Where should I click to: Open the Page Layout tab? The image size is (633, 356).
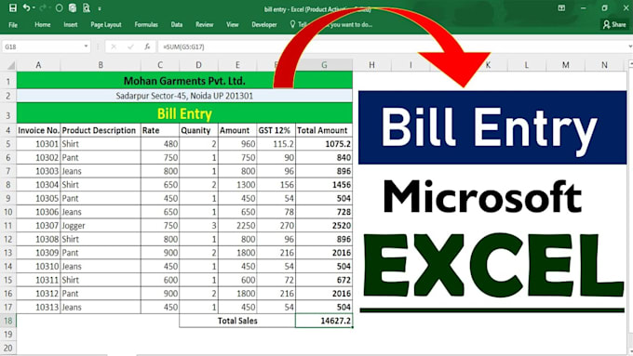(x=106, y=24)
